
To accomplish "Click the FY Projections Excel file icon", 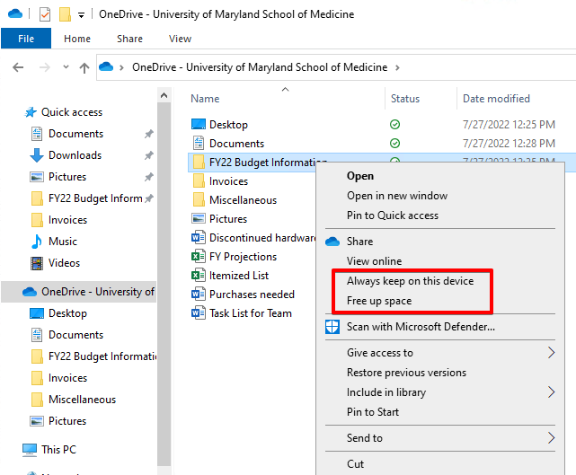I will pos(199,256).
